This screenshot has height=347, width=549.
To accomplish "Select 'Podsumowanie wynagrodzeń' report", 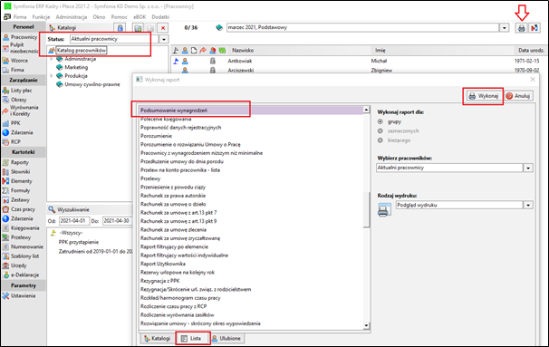I will pos(251,111).
